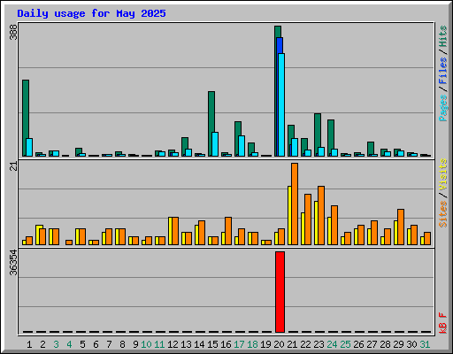
Task: Click day label 6 on the x-axis
Action: coord(96,344)
